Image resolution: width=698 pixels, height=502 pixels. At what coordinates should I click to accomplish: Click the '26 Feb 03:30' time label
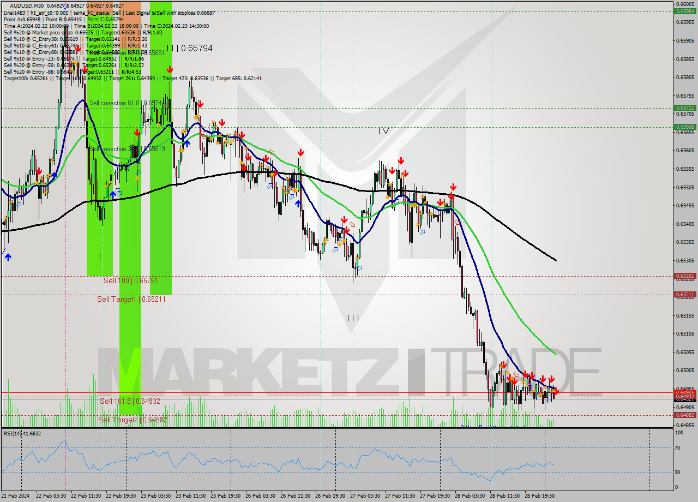(x=261, y=496)
